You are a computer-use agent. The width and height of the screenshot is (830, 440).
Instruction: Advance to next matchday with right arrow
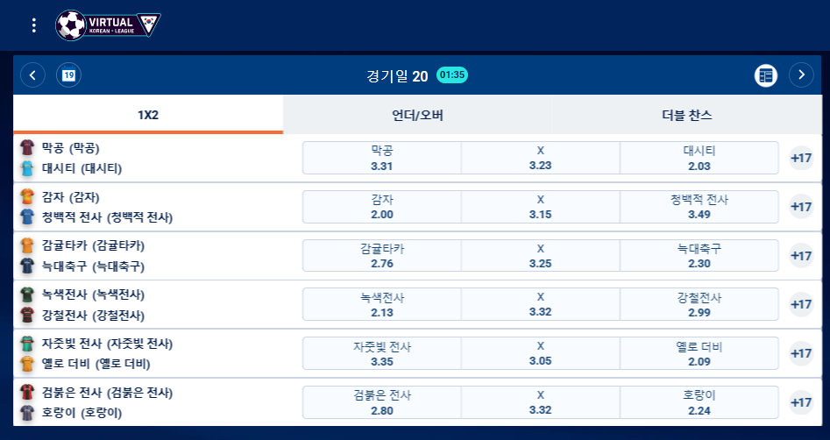[x=801, y=75]
